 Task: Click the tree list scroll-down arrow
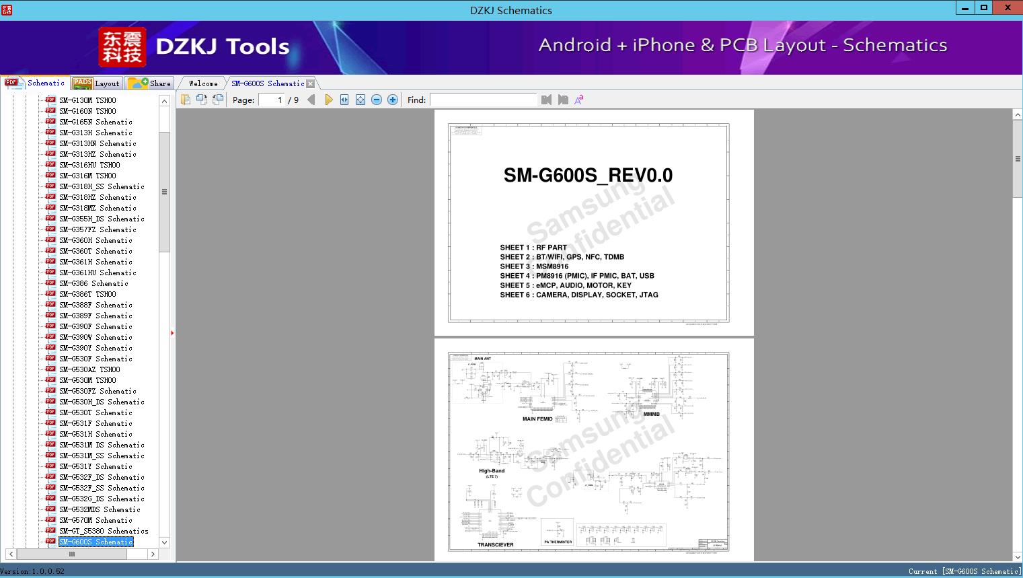[164, 542]
